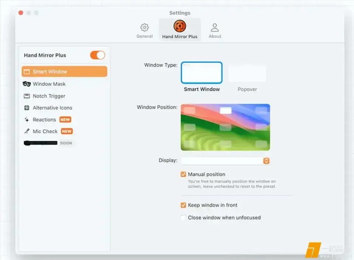
Task: Select the top-center window position
Action: pos(226,110)
